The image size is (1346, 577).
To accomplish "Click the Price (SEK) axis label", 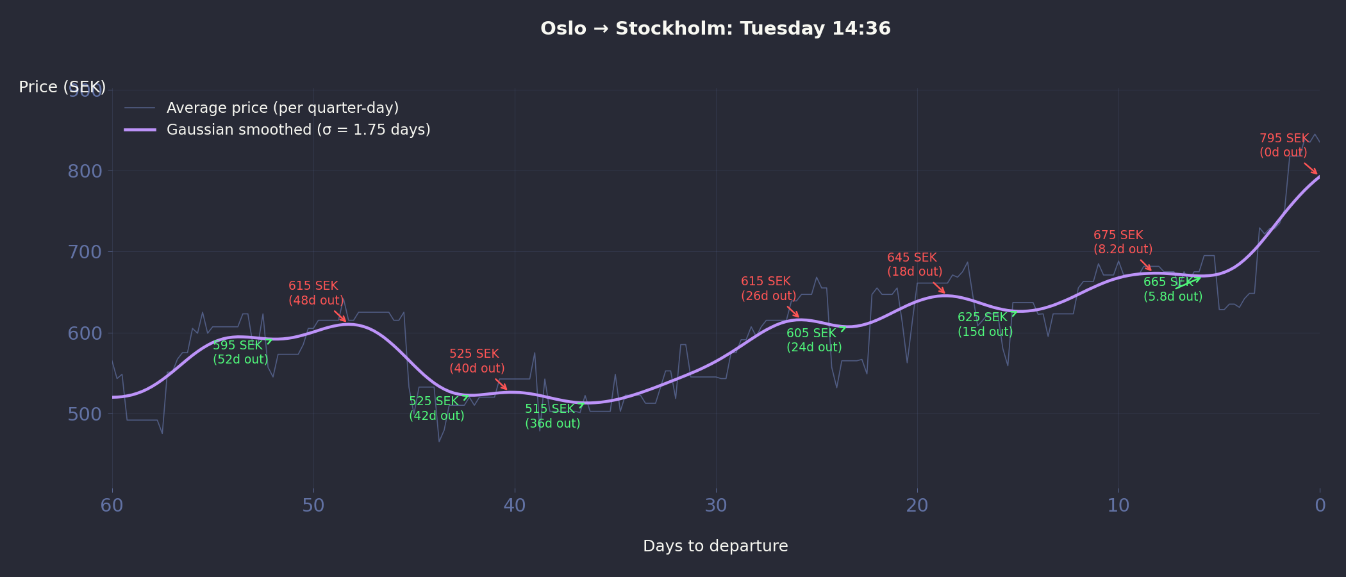I will pyautogui.click(x=62, y=87).
